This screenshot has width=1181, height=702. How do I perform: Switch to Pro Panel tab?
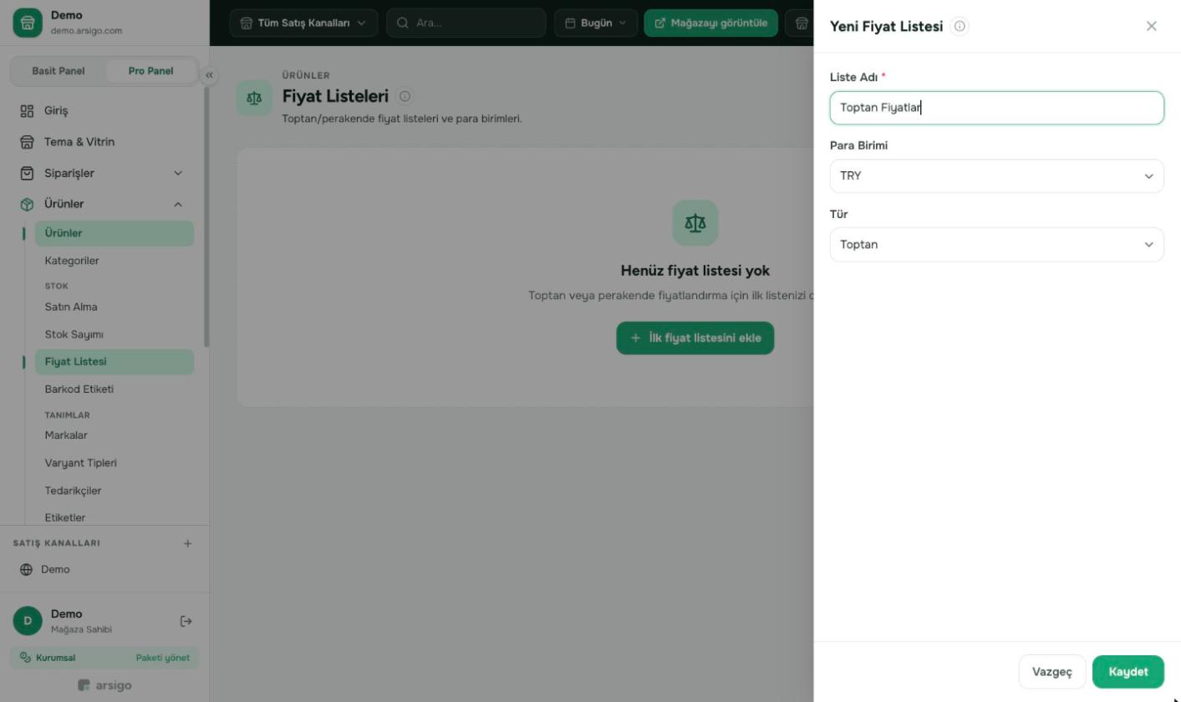point(150,71)
